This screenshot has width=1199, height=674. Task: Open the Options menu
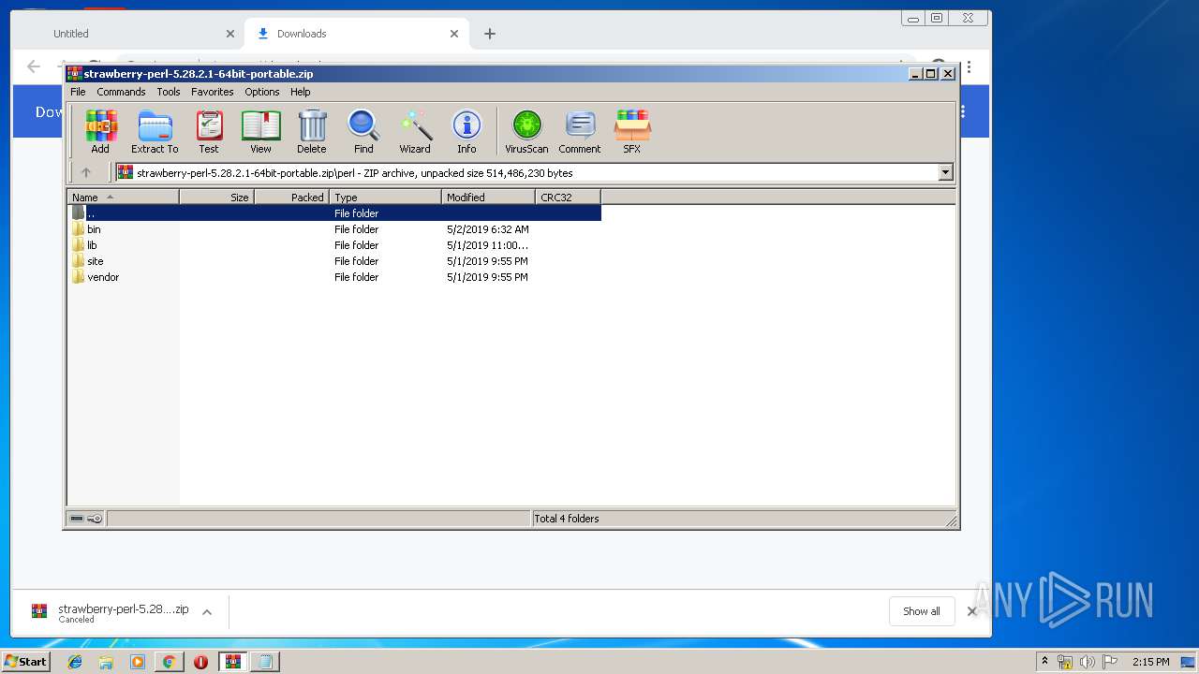[262, 92]
